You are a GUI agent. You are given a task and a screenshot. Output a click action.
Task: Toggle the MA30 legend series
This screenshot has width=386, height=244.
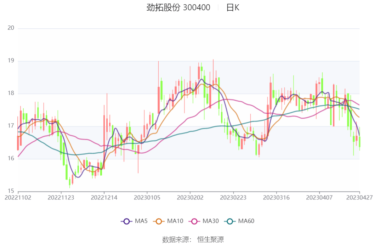click(x=204, y=221)
